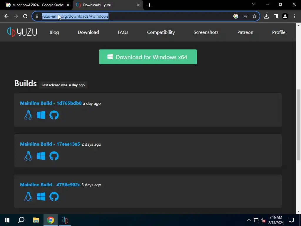The width and height of the screenshot is (301, 226).
Task: Download Windows build for 4756e902c
Action: click(x=41, y=197)
